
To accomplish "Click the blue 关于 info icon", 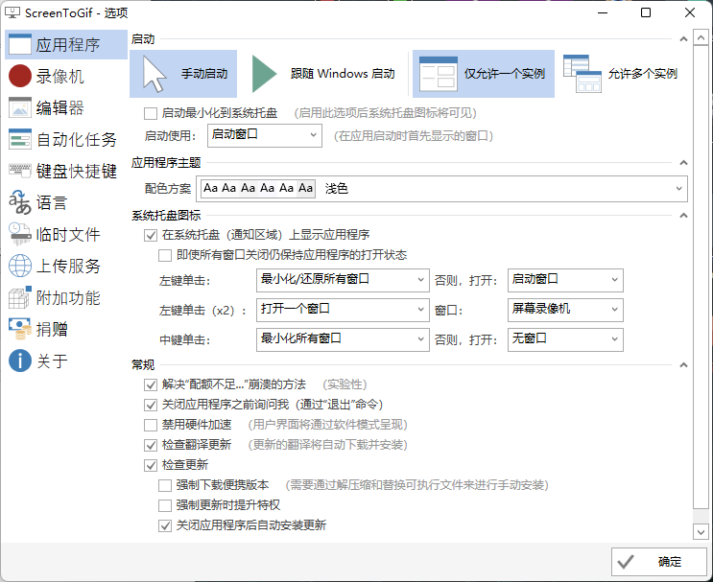I will [x=20, y=361].
